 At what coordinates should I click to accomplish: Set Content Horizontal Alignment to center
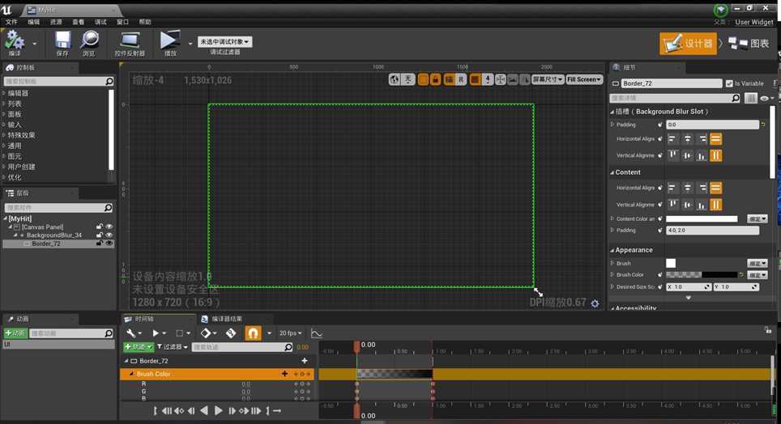click(687, 188)
